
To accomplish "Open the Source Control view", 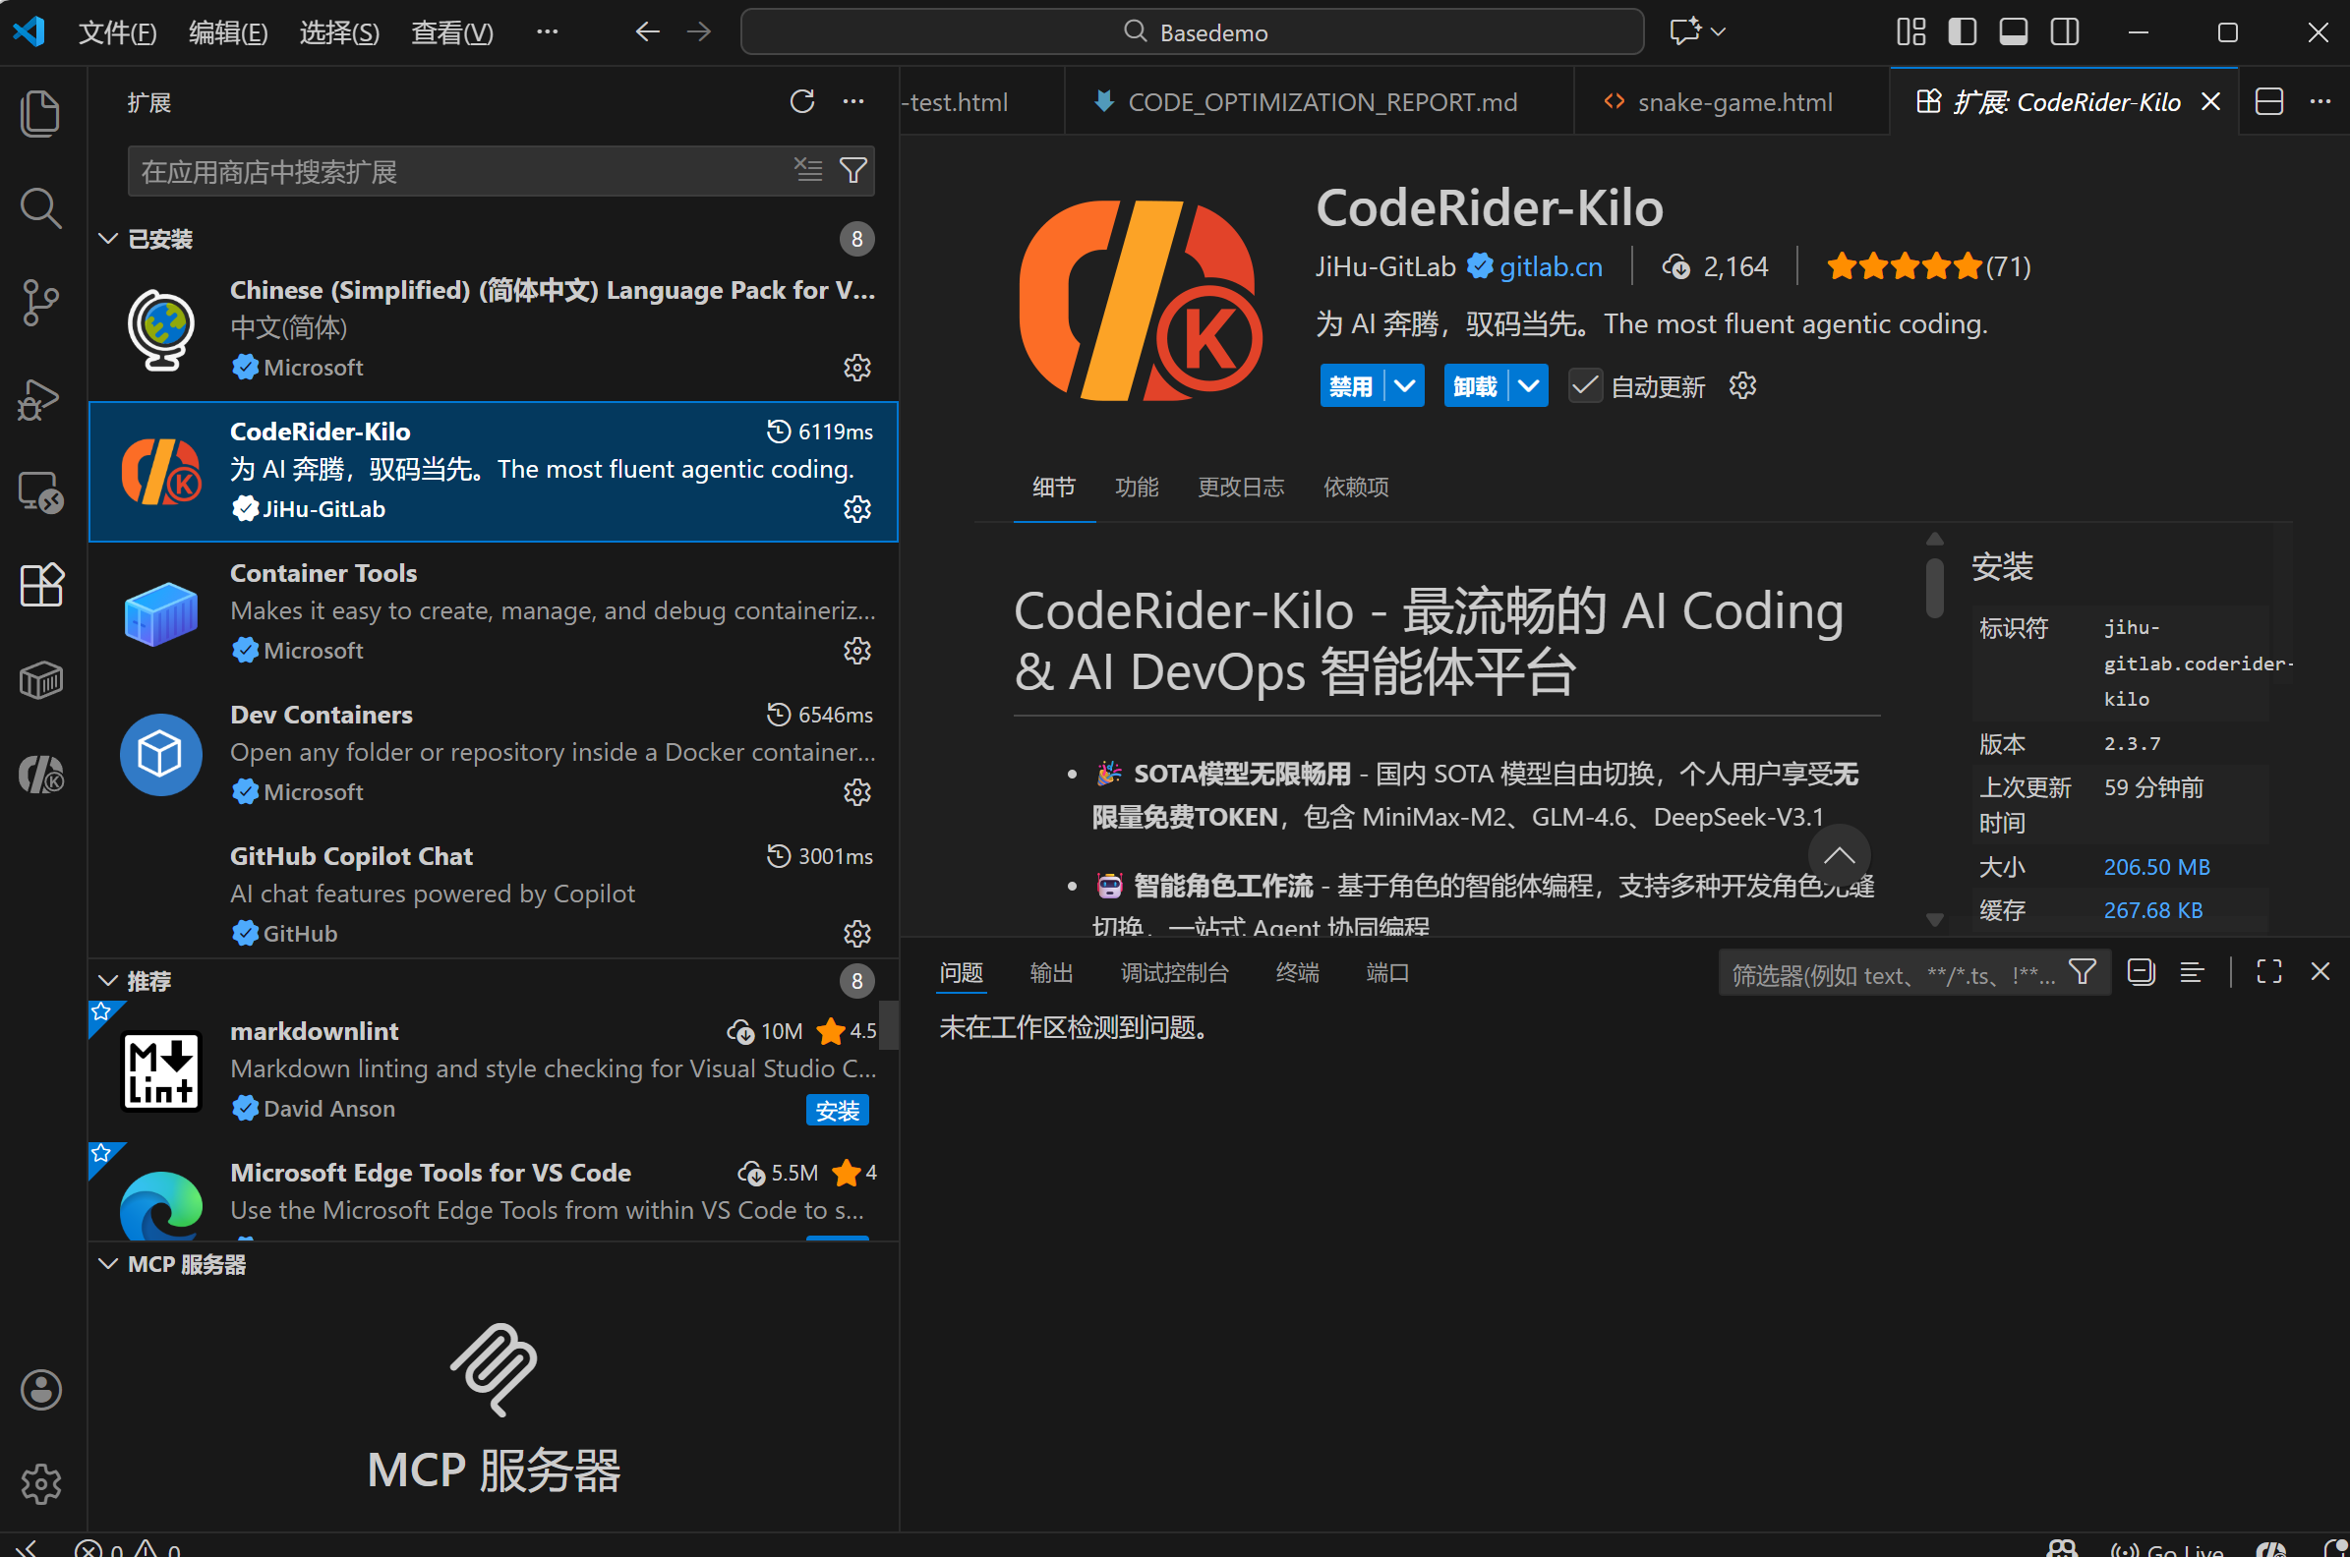I will (40, 302).
